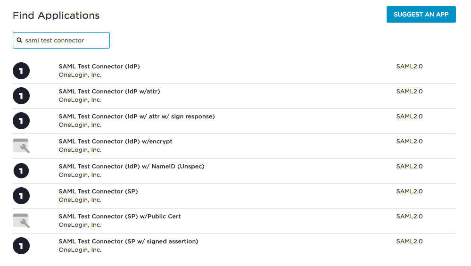This screenshot has width=471, height=266.
Task: Select SAML Test Connector (IdP) w/ NameID (Unspec)
Action: (x=131, y=166)
